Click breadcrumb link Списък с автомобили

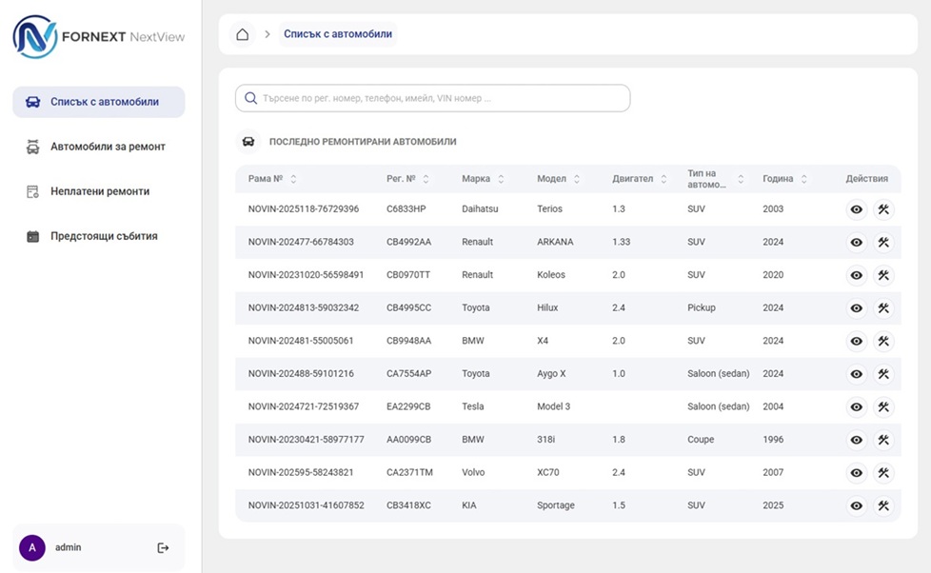(338, 34)
